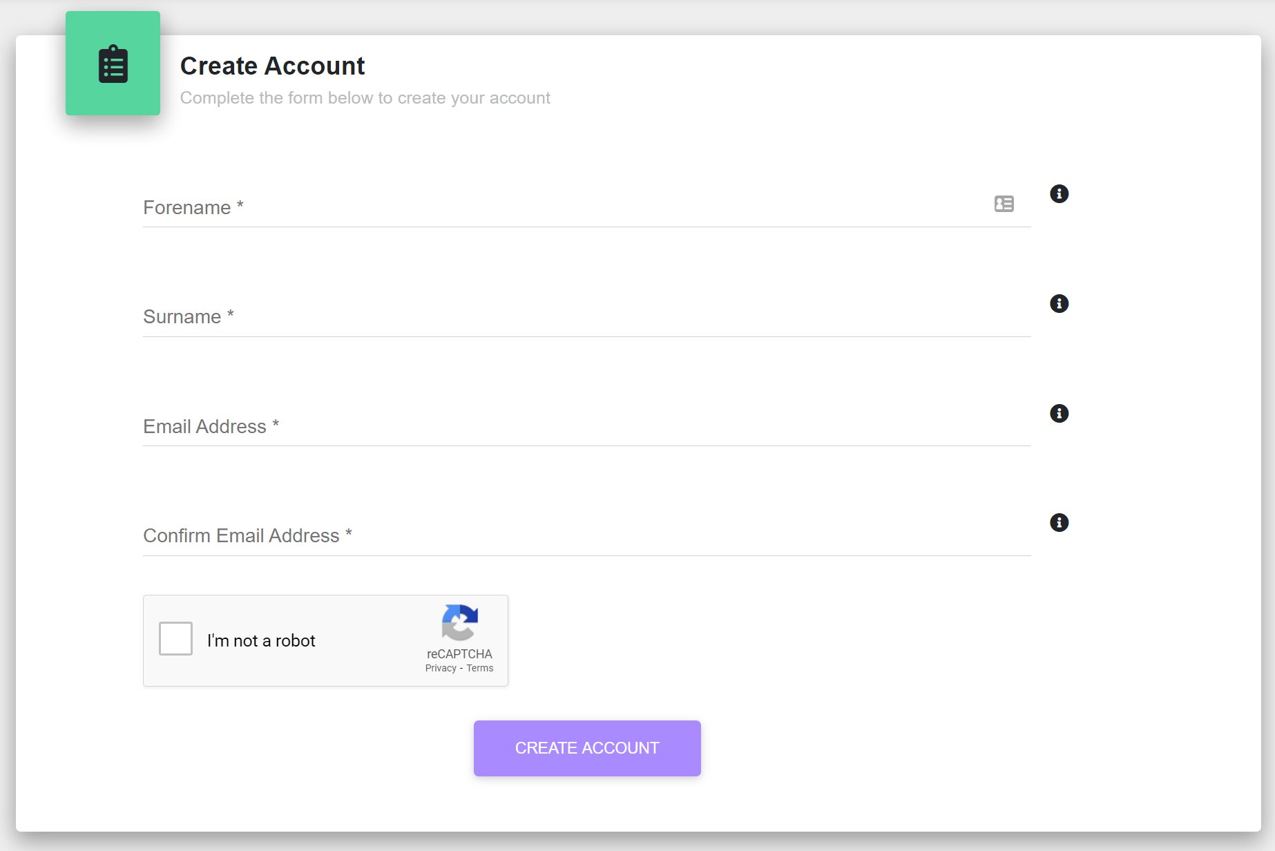
Task: Submit with the CREATE ACCOUNT button
Action: (x=587, y=748)
